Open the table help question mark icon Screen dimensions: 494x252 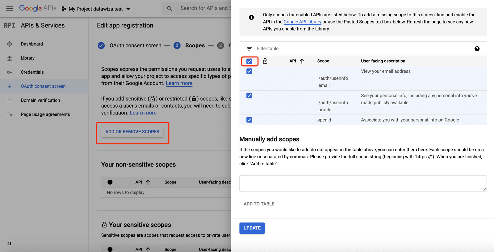click(x=477, y=49)
